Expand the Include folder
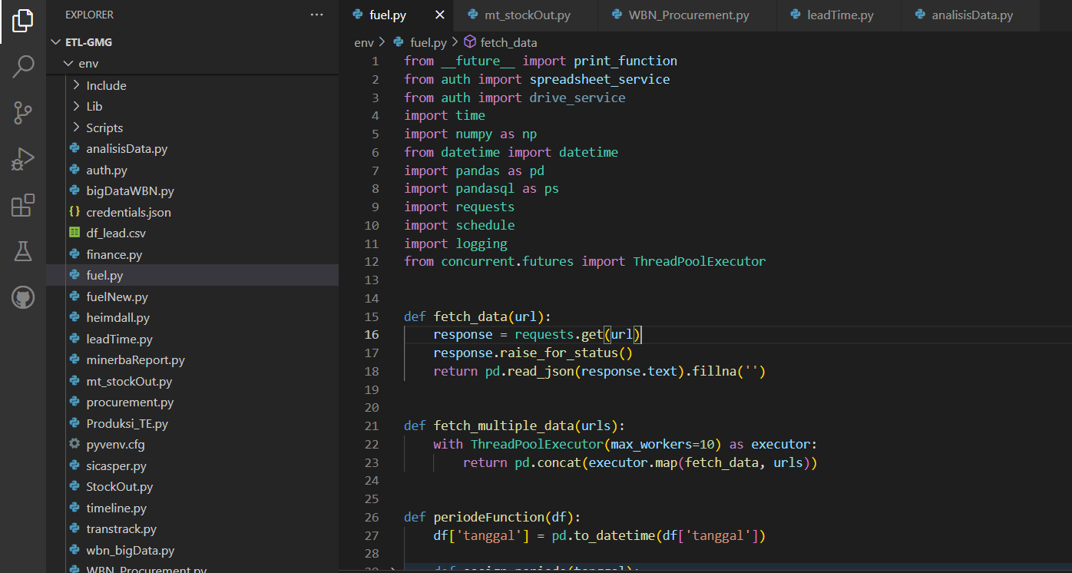 (106, 85)
